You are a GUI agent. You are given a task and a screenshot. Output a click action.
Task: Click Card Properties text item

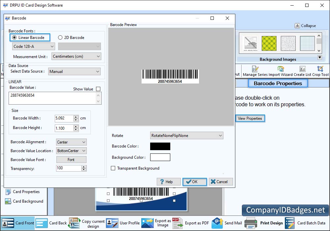tap(26, 192)
